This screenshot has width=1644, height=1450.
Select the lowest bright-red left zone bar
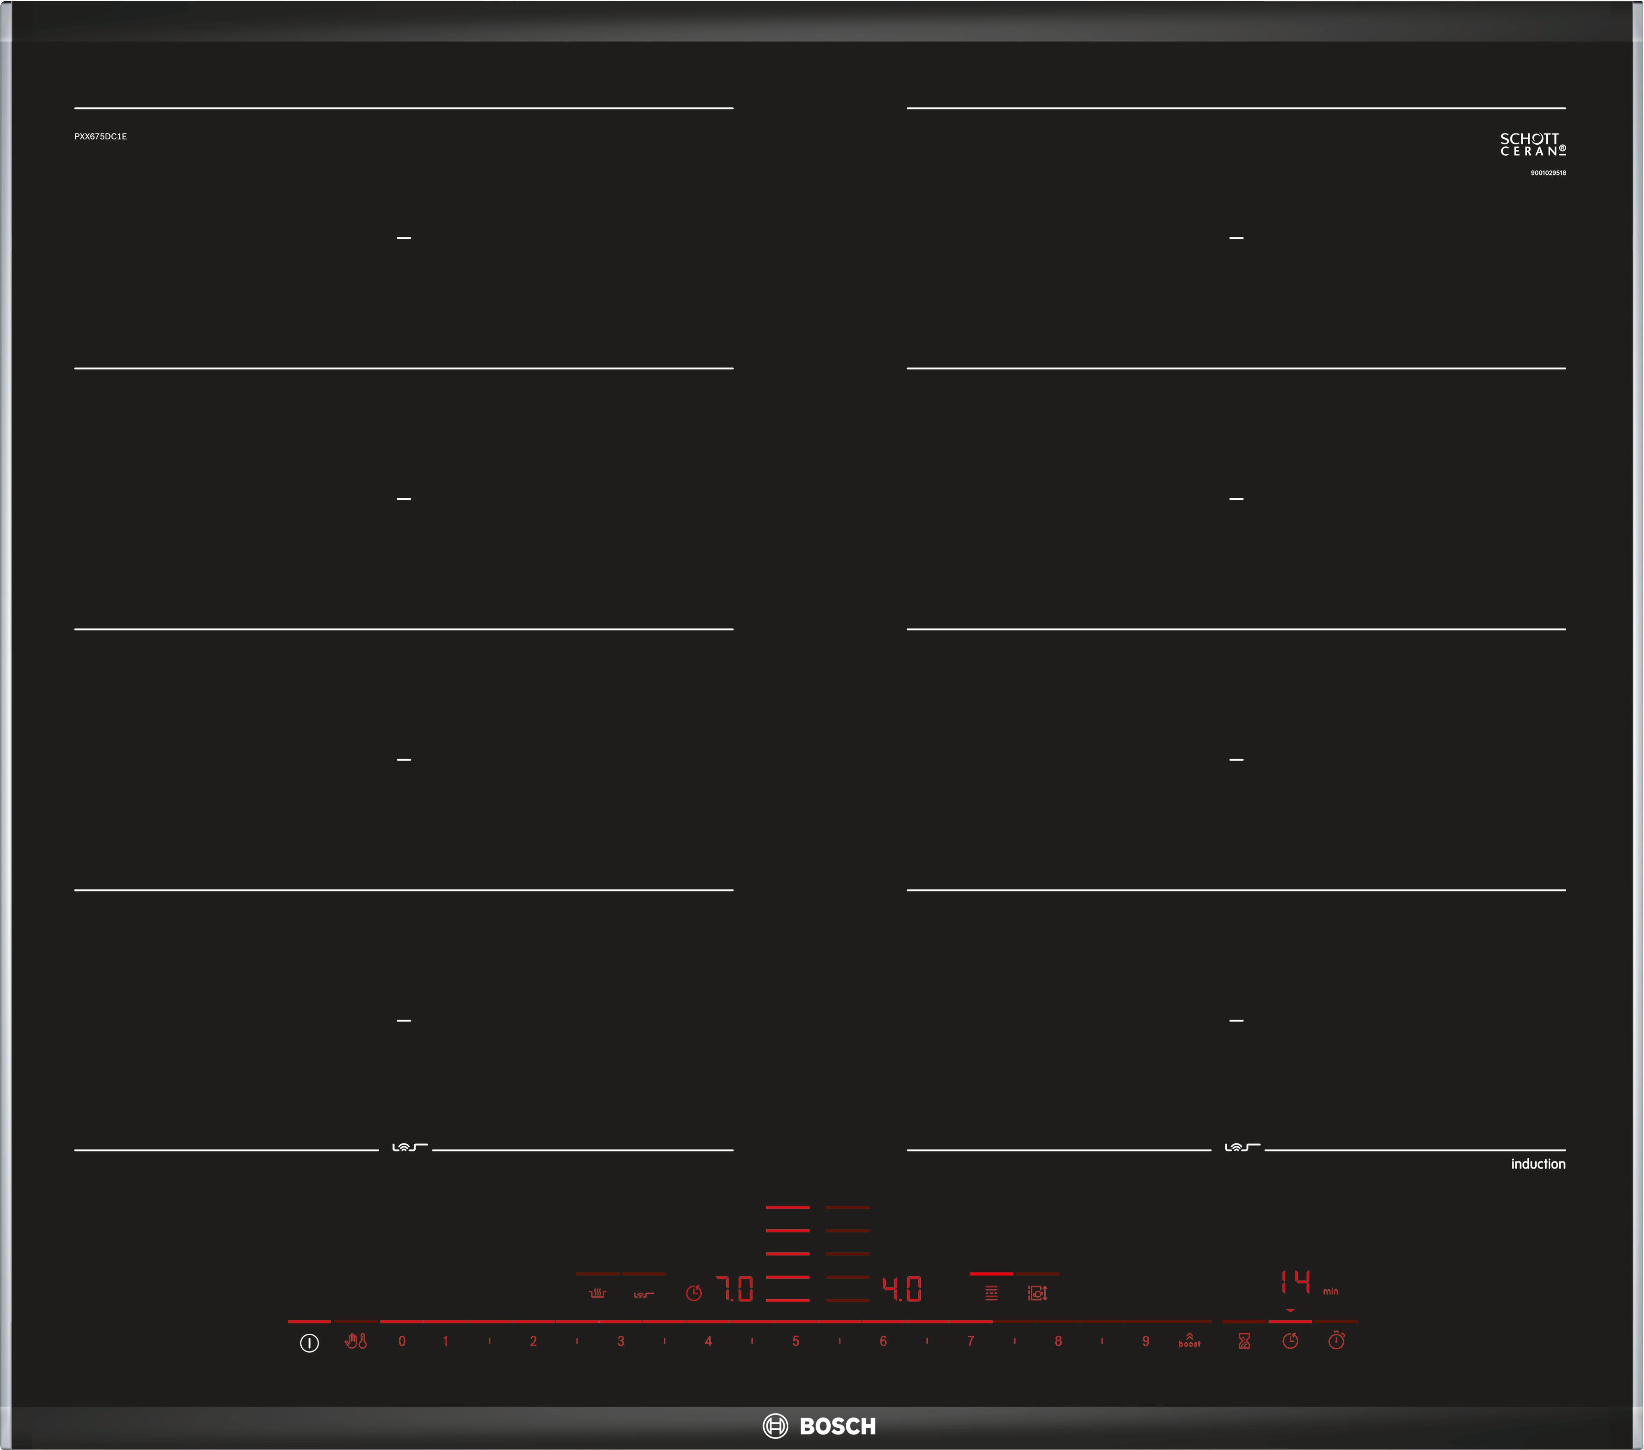[x=787, y=1300]
